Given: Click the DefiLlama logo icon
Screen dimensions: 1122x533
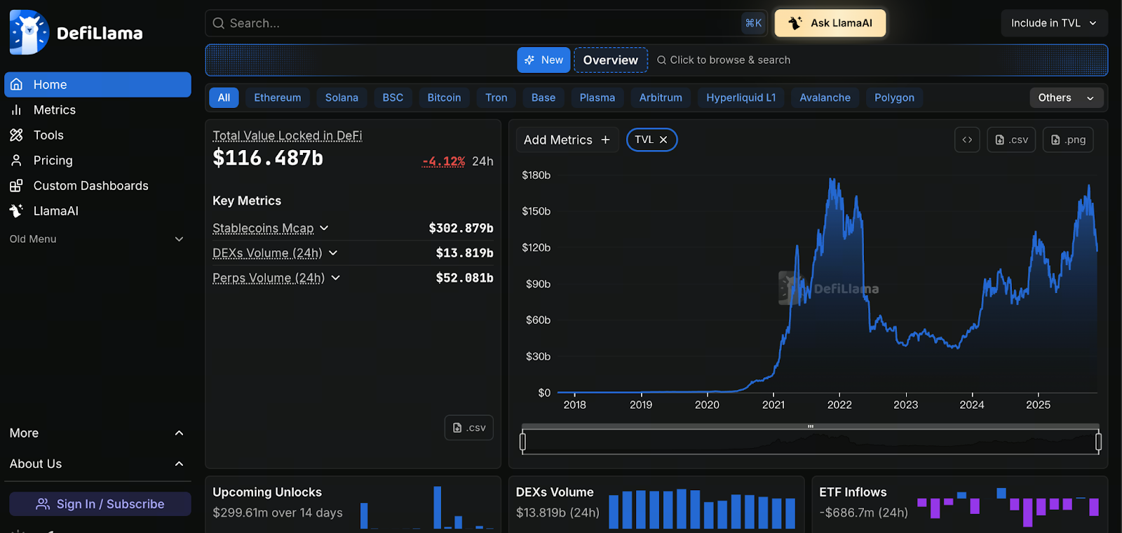Looking at the screenshot, I should pyautogui.click(x=29, y=32).
